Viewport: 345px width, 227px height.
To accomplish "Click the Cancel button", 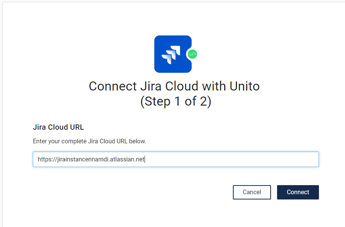I will pos(252,192).
